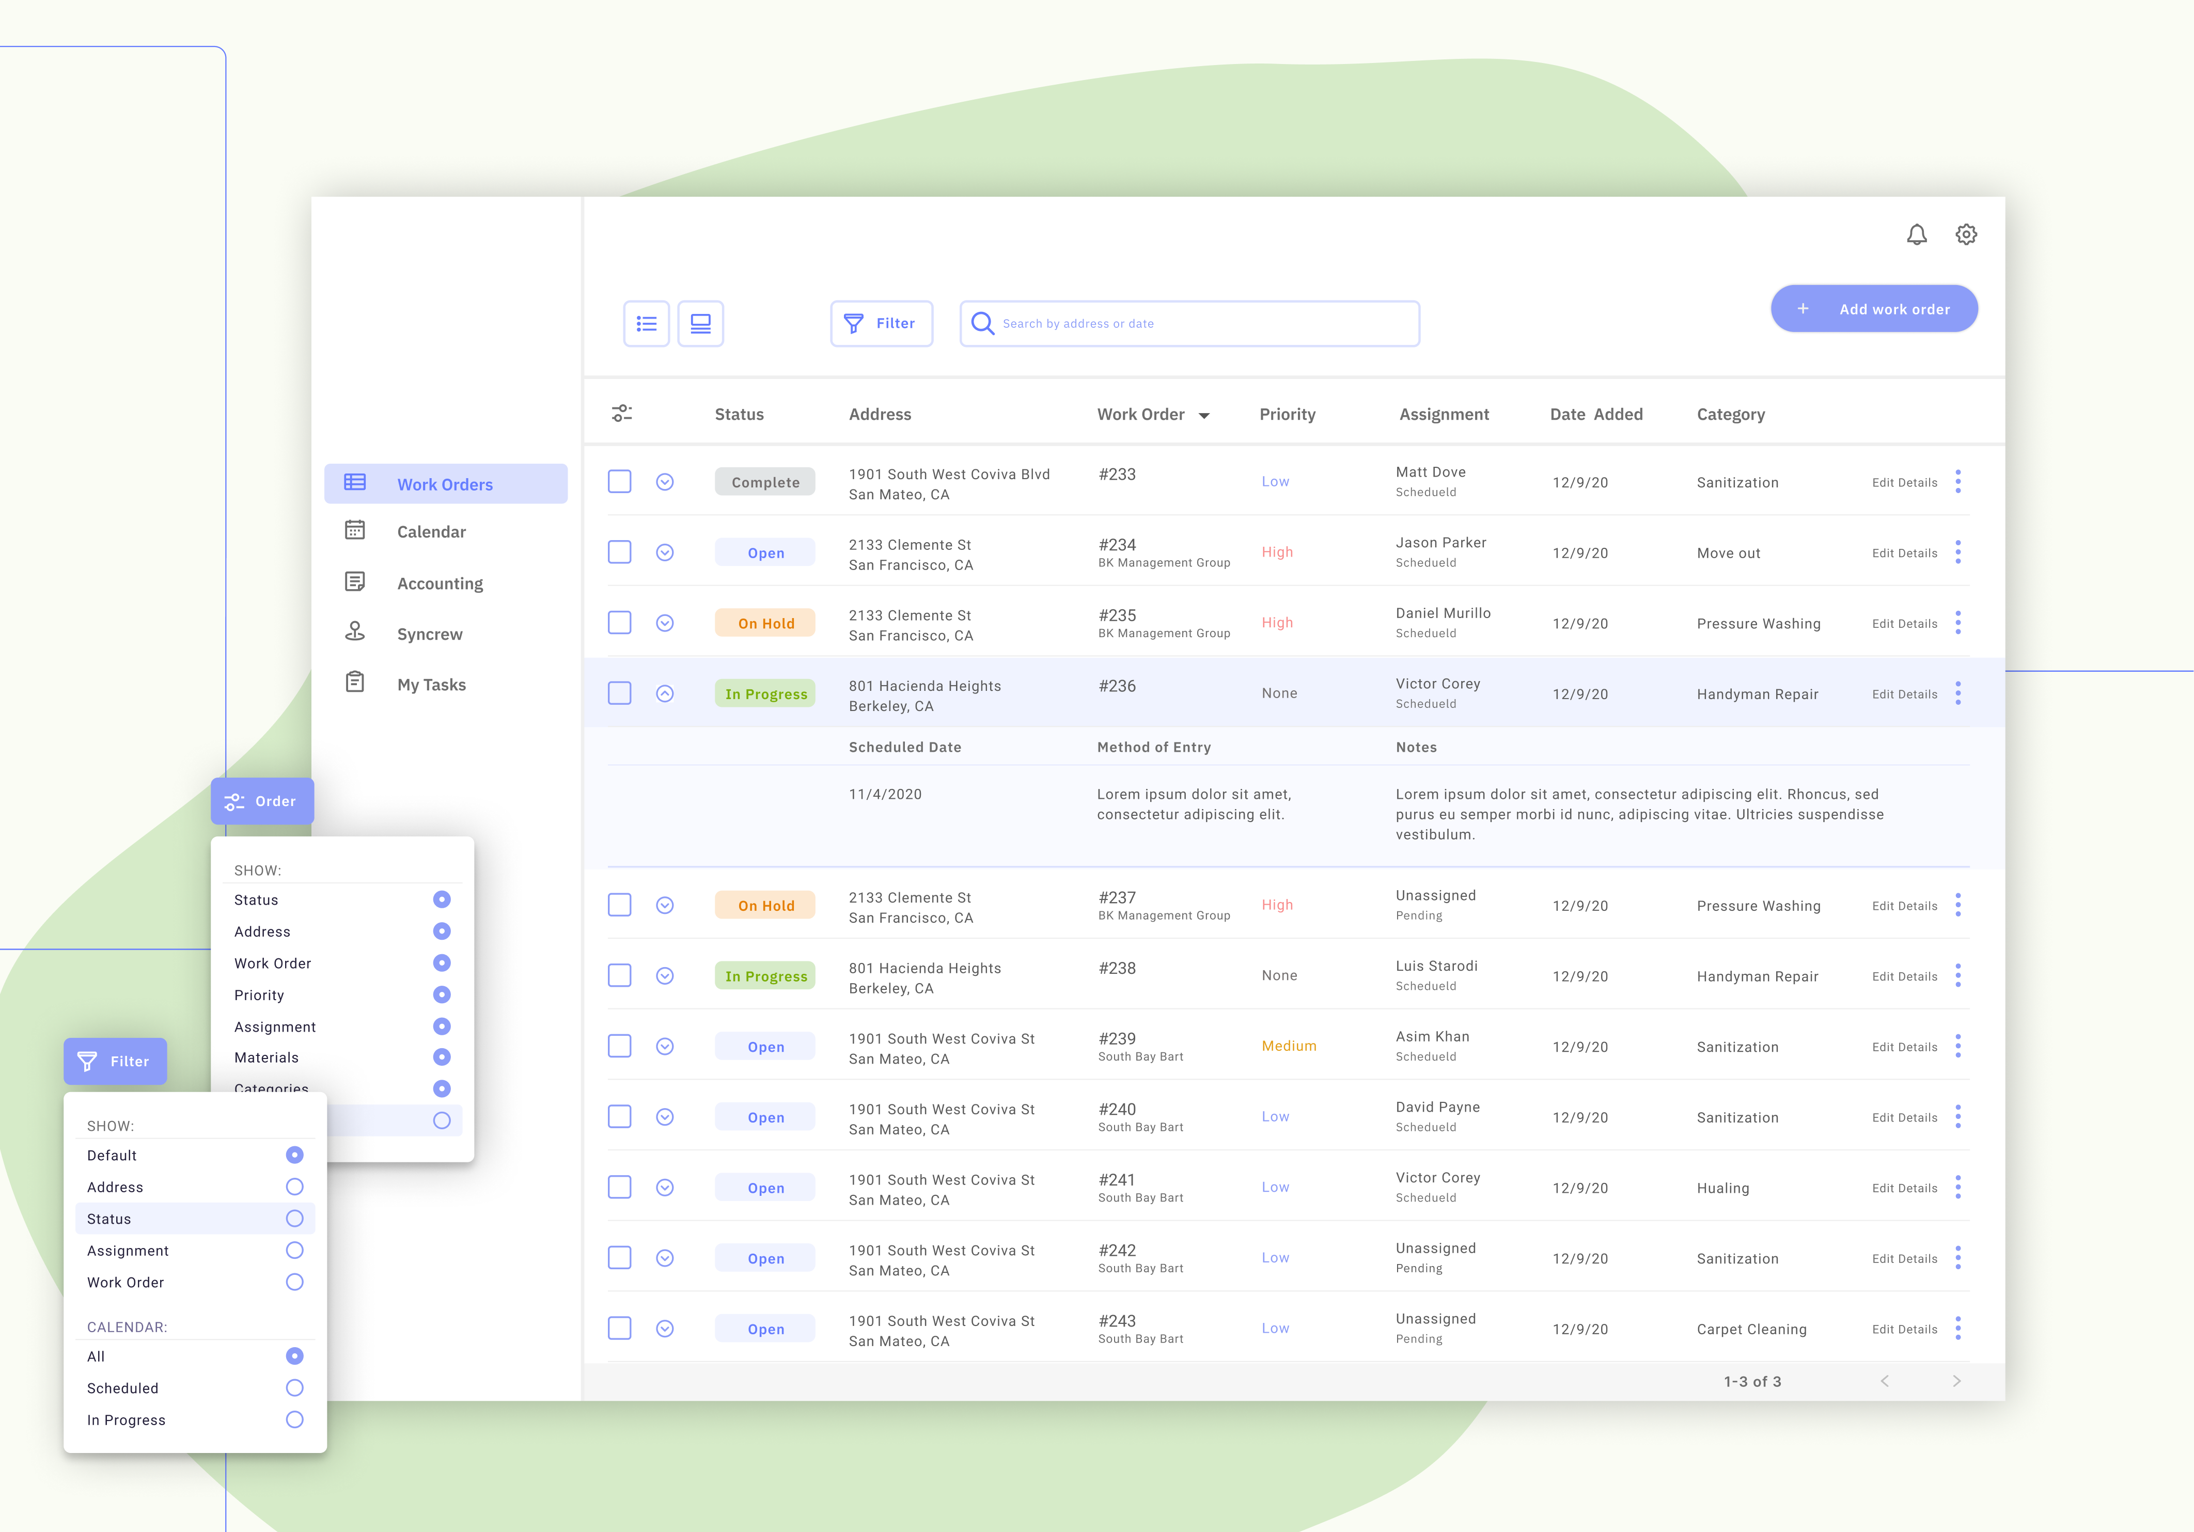2194x1532 pixels.
Task: Go to Accounting in the sidebar
Action: click(x=440, y=583)
